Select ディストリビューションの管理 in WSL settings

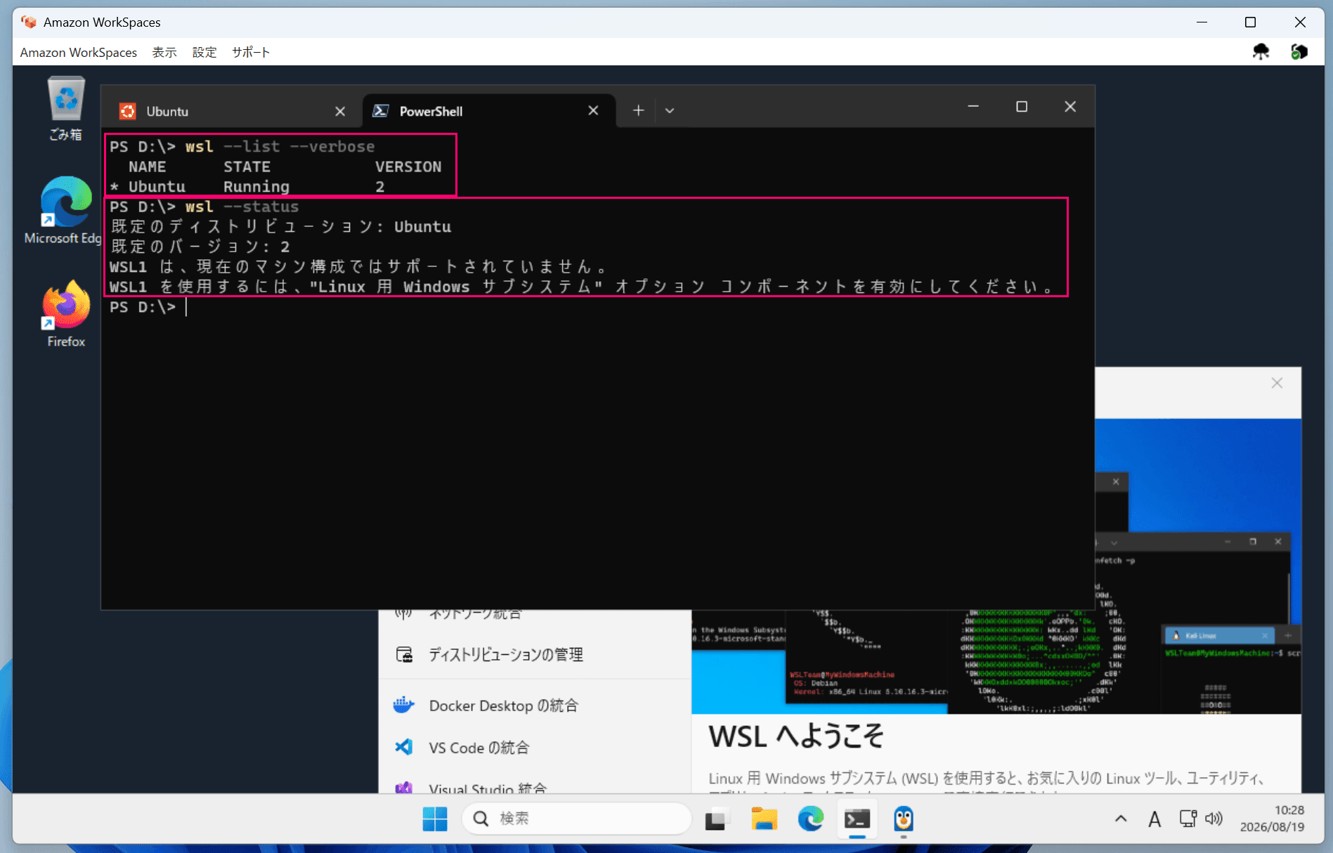[535, 655]
